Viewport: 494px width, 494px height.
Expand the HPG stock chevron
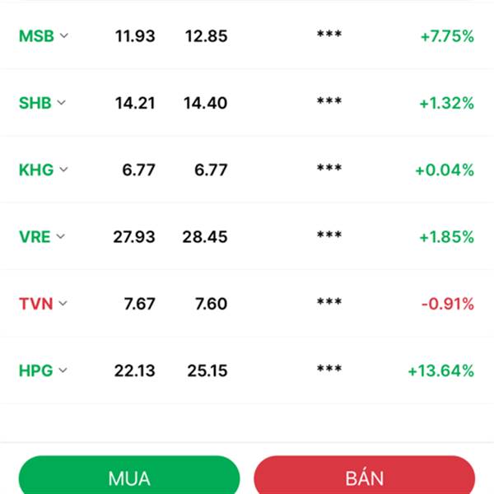[63, 370]
